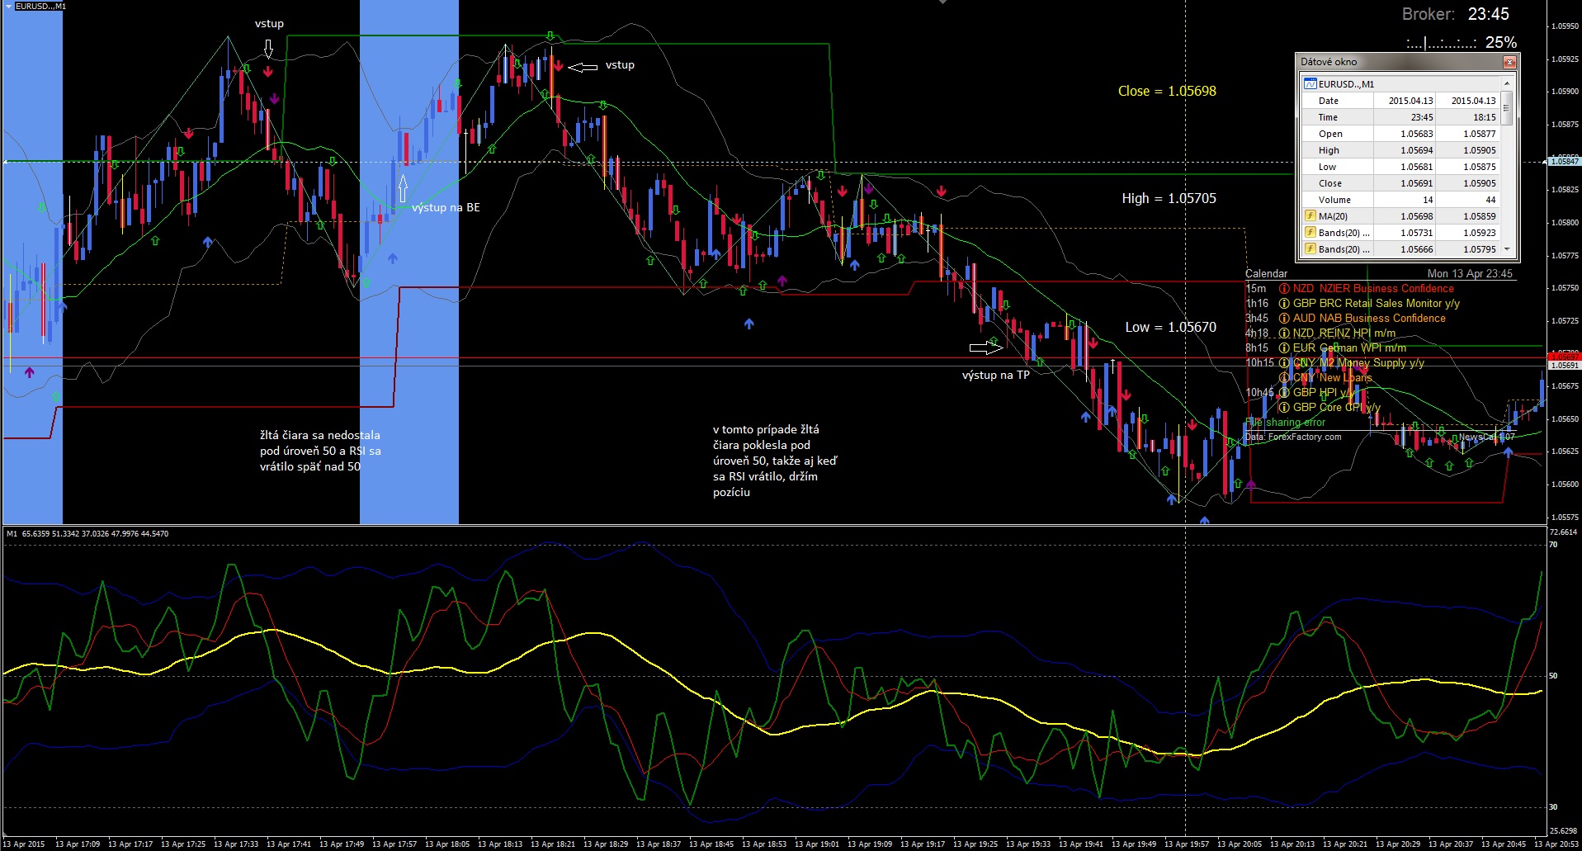This screenshot has height=851, width=1582.
Task: Click the chart icon beside EURUSD..,M1 in Dátové okno
Action: pos(1310,84)
